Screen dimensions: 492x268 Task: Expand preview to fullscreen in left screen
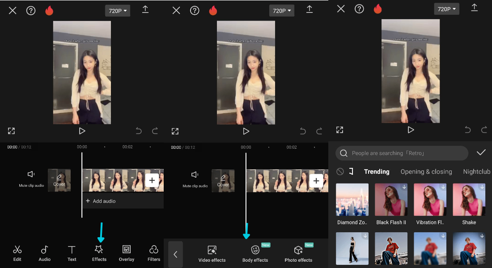pyautogui.click(x=11, y=131)
